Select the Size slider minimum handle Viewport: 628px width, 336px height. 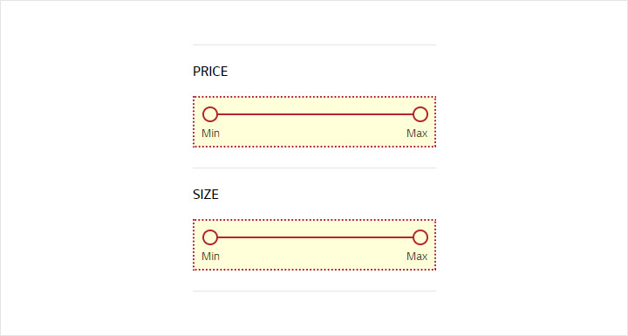(210, 237)
